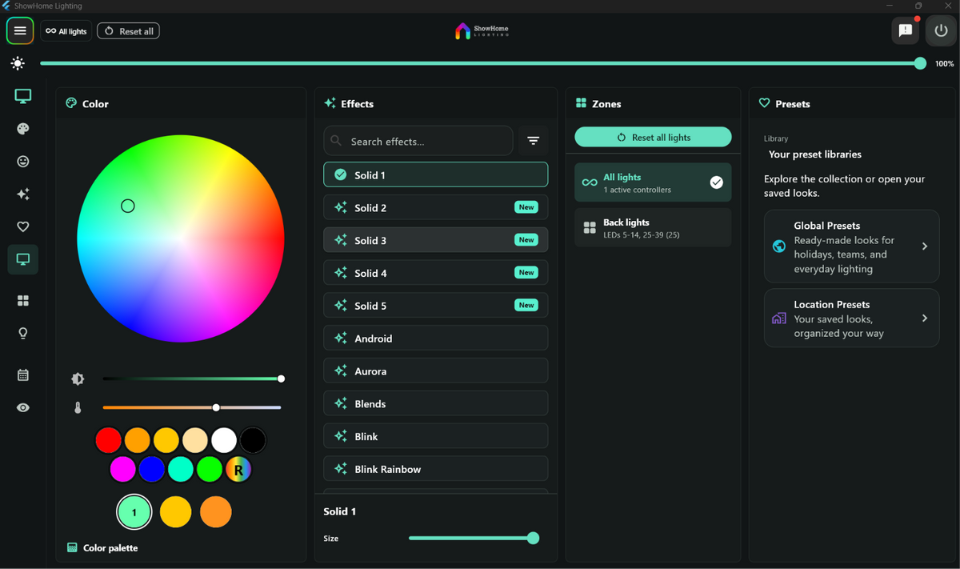The width and height of the screenshot is (960, 569).
Task: Select the Solid 2 effect
Action: pyautogui.click(x=436, y=207)
